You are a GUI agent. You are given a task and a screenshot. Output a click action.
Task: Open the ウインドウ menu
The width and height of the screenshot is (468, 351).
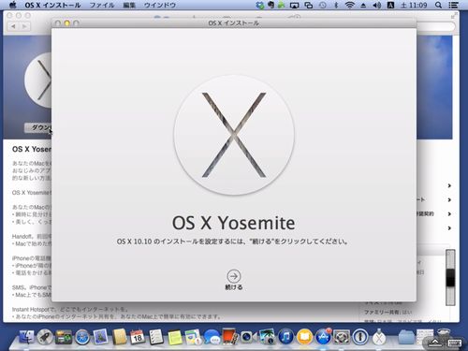pos(160,5)
